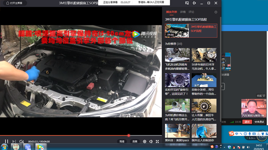Open Sogou soft keyboard icon
The width and height of the screenshot is (268, 150).
[254, 134]
